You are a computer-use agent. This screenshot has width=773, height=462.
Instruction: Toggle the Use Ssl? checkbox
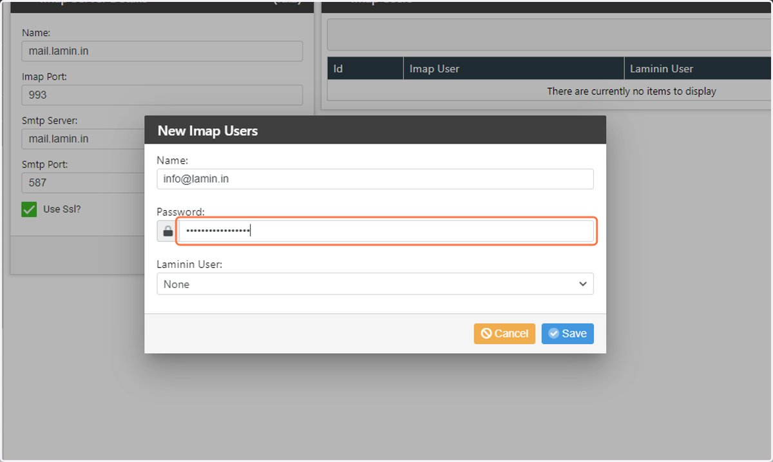[x=29, y=209]
